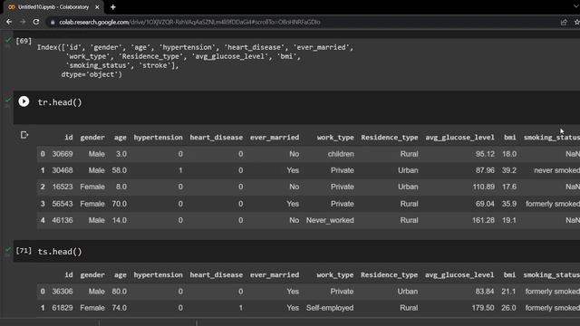Click the glucose value 87.96
Screen dimensions: 580x326
(x=485, y=170)
